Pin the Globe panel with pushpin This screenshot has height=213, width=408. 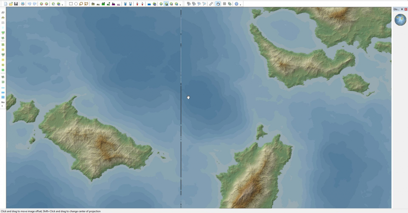click(402, 9)
